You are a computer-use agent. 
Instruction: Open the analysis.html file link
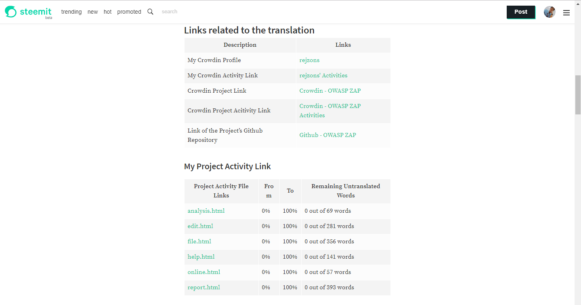pyautogui.click(x=206, y=211)
